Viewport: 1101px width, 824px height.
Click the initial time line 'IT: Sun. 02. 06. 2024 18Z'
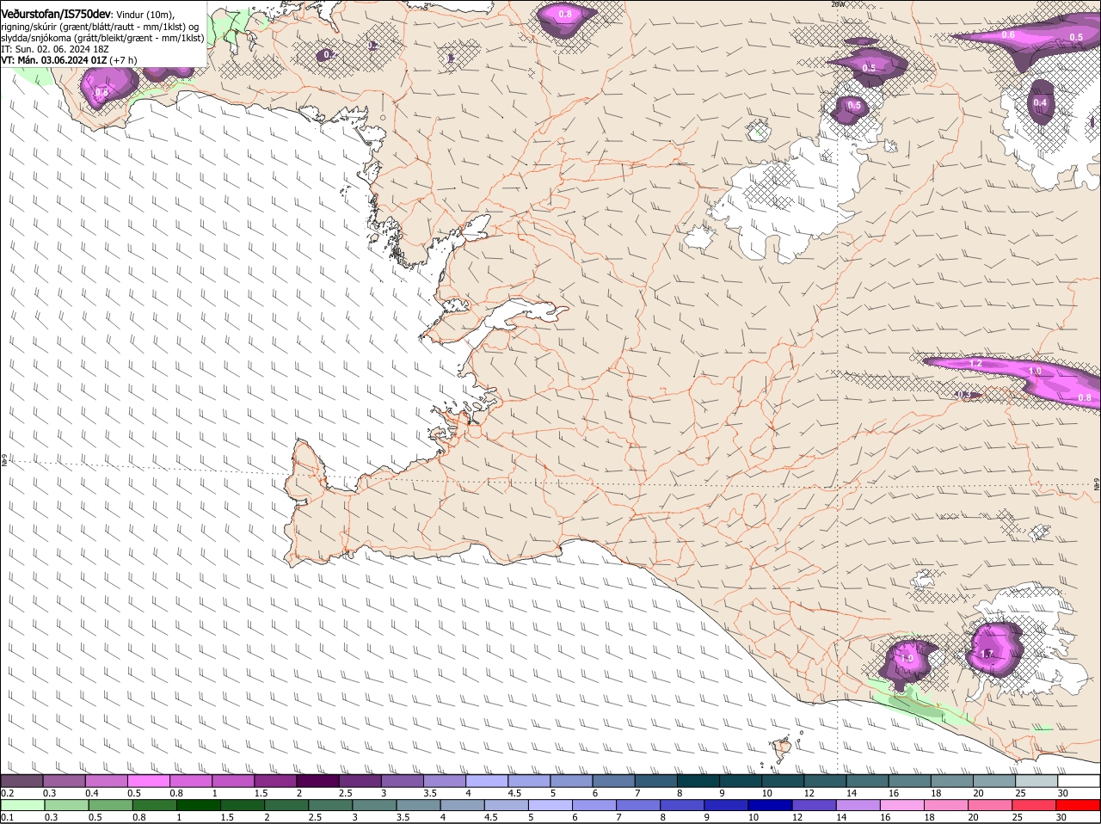coord(53,50)
